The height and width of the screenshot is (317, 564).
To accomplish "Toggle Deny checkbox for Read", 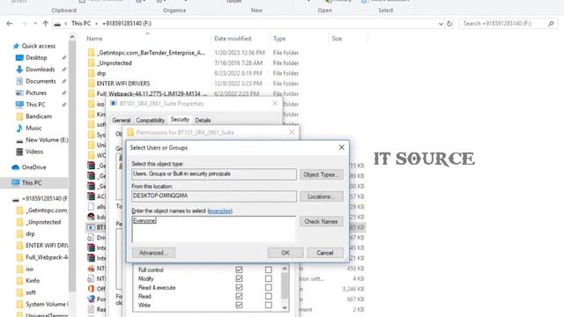I will [x=268, y=296].
